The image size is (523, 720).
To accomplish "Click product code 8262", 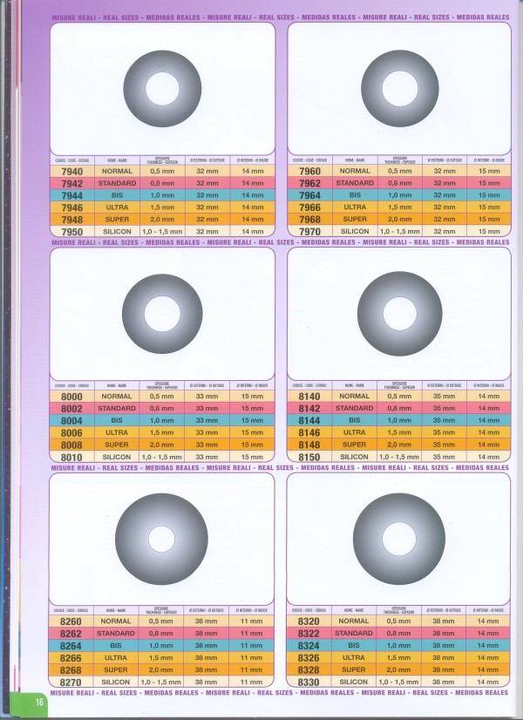I will tap(71, 634).
